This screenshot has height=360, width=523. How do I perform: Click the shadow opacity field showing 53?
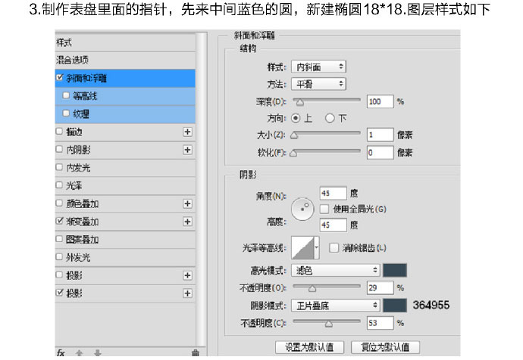pos(380,323)
